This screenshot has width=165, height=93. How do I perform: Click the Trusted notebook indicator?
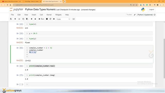pos(129,15)
